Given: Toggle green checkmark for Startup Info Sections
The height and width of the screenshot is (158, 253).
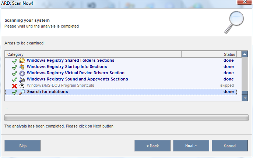Looking at the screenshot, I should coord(15,67).
